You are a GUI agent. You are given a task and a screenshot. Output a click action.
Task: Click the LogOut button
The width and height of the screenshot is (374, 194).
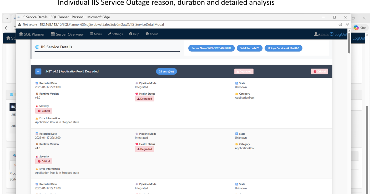[339, 34]
